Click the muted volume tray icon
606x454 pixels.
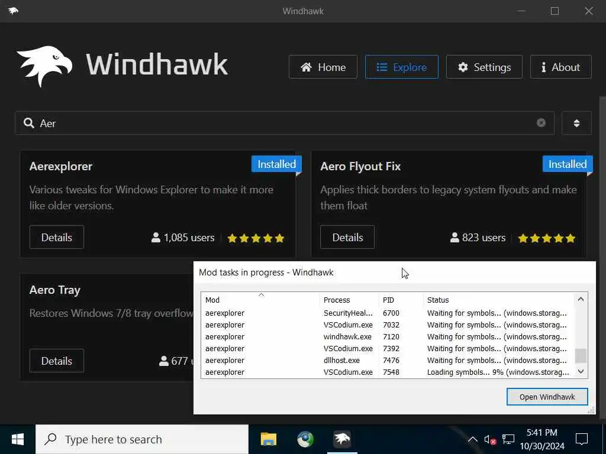click(490, 440)
